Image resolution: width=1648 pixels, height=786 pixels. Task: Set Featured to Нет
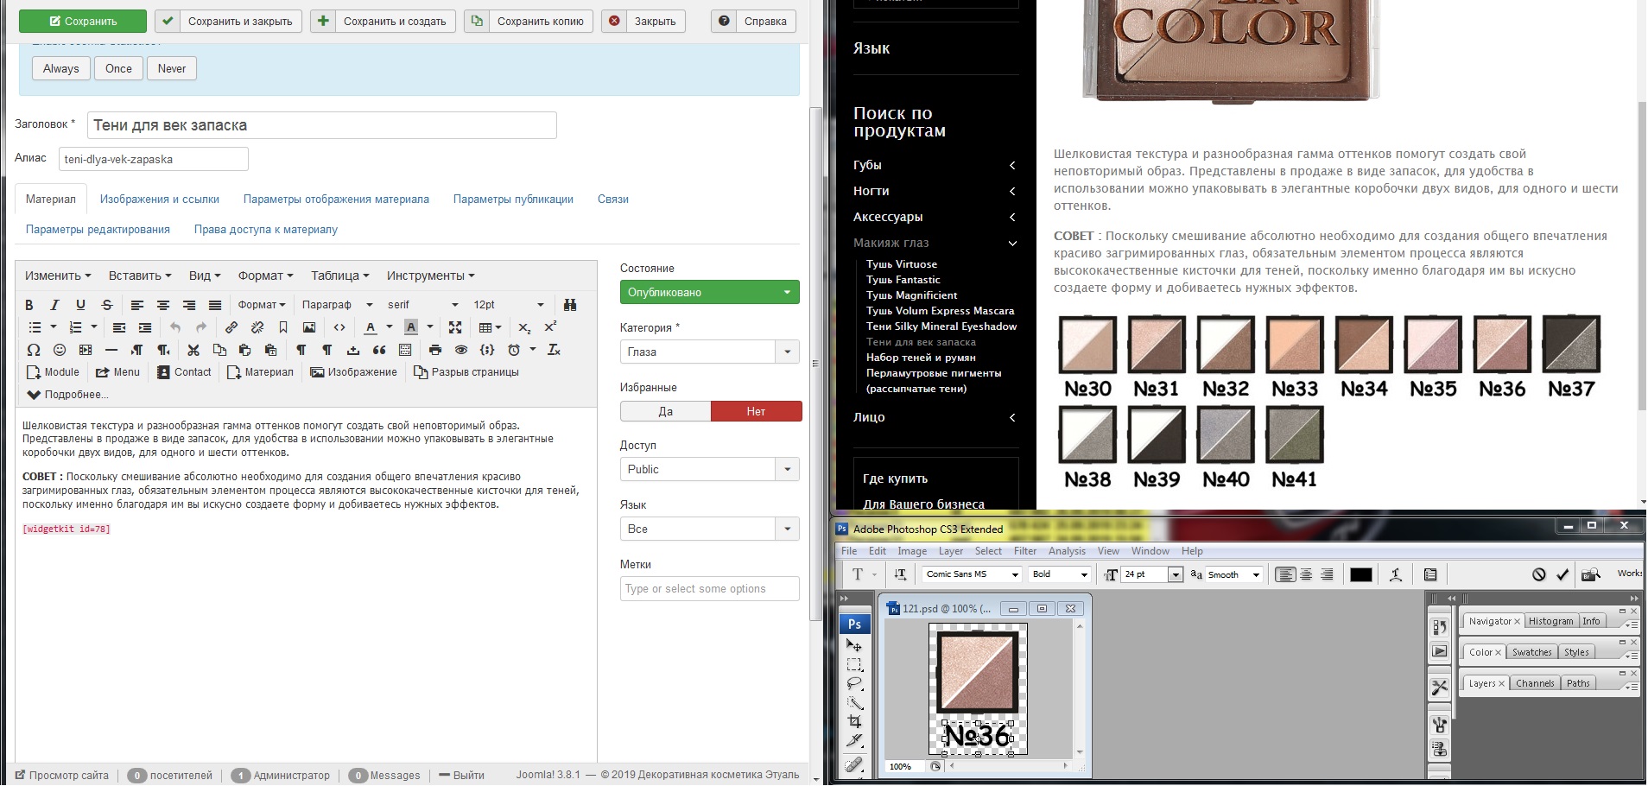[756, 411]
